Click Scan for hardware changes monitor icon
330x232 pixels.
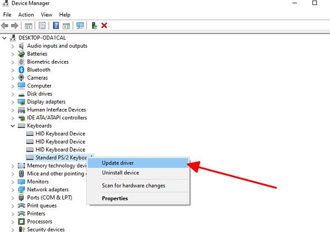click(x=80, y=26)
